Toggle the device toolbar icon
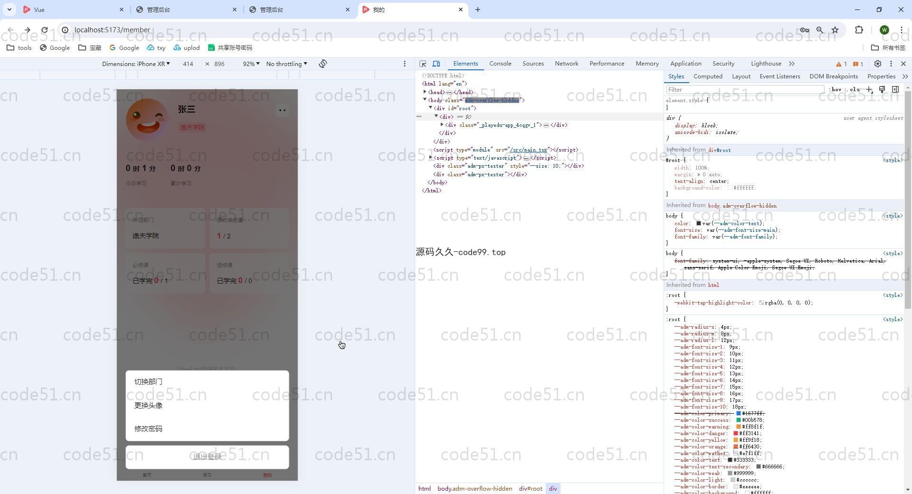 point(436,64)
